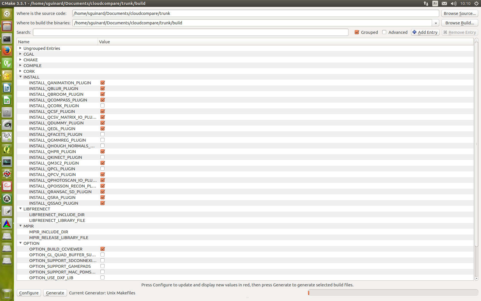
Task: Click the Configure button
Action: [x=29, y=293]
